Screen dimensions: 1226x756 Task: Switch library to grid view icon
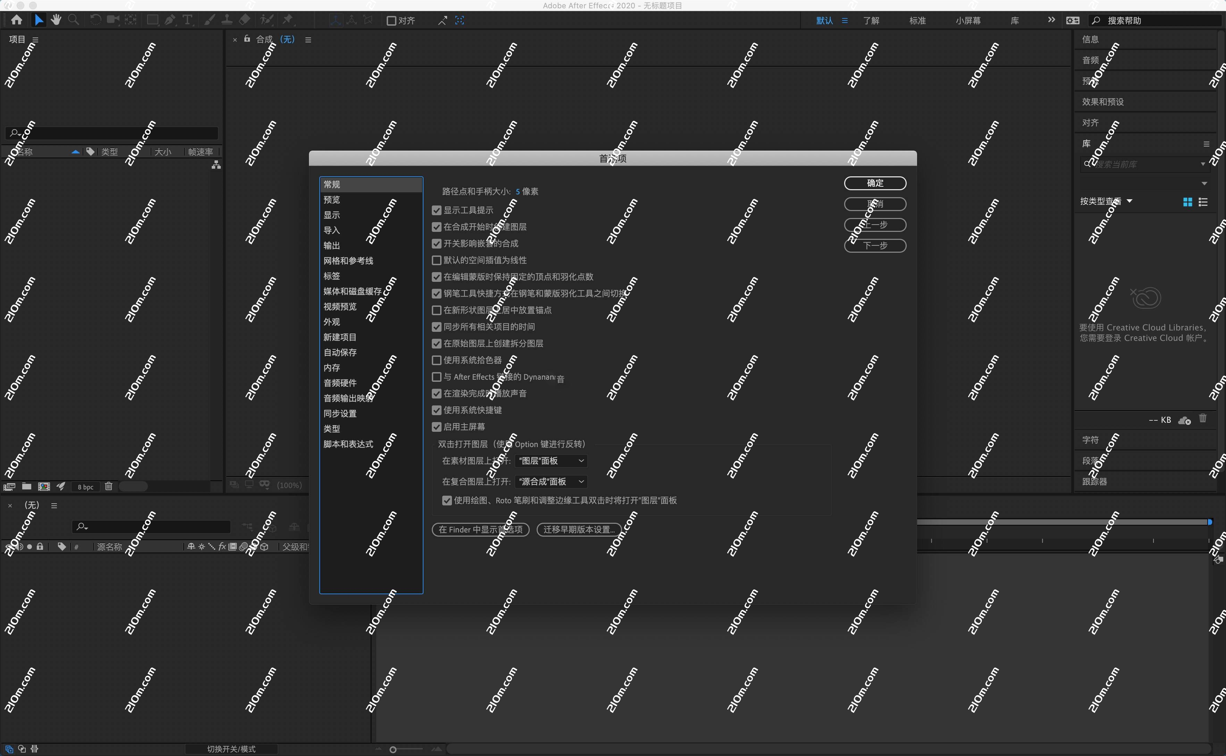1187,202
